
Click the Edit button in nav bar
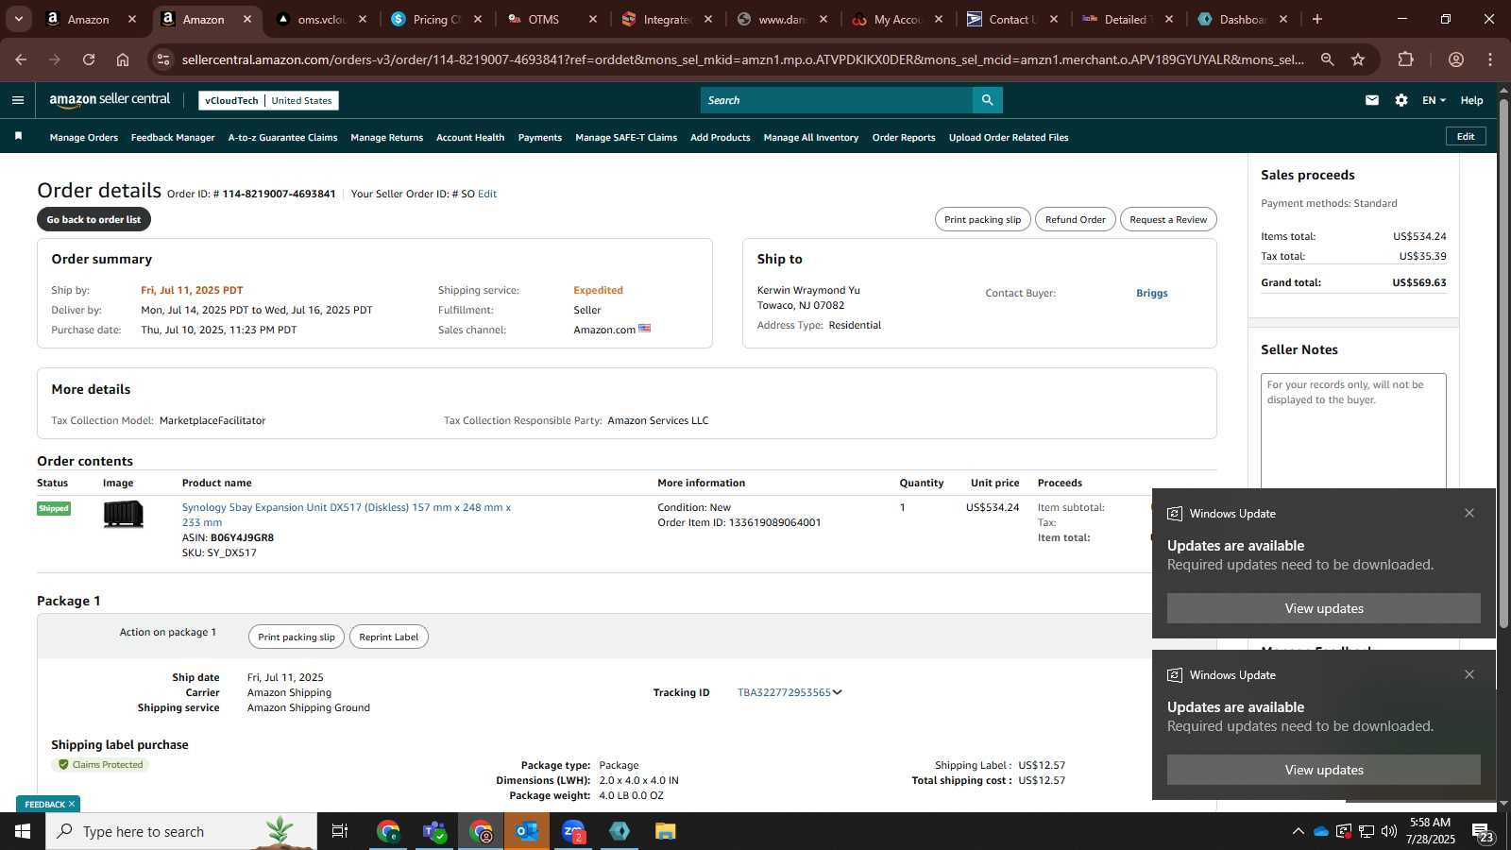tap(1466, 137)
